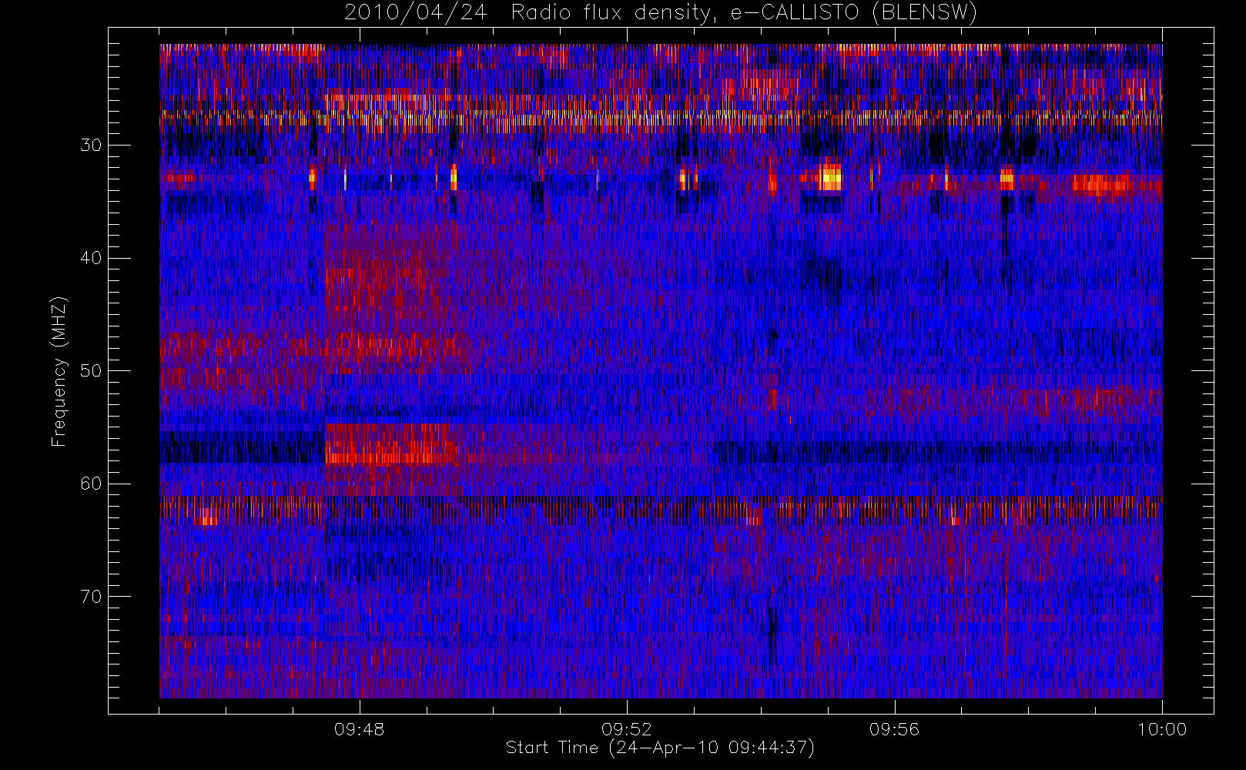Click the 40 MHz frequency tick label
The image size is (1246, 770).
tap(91, 258)
